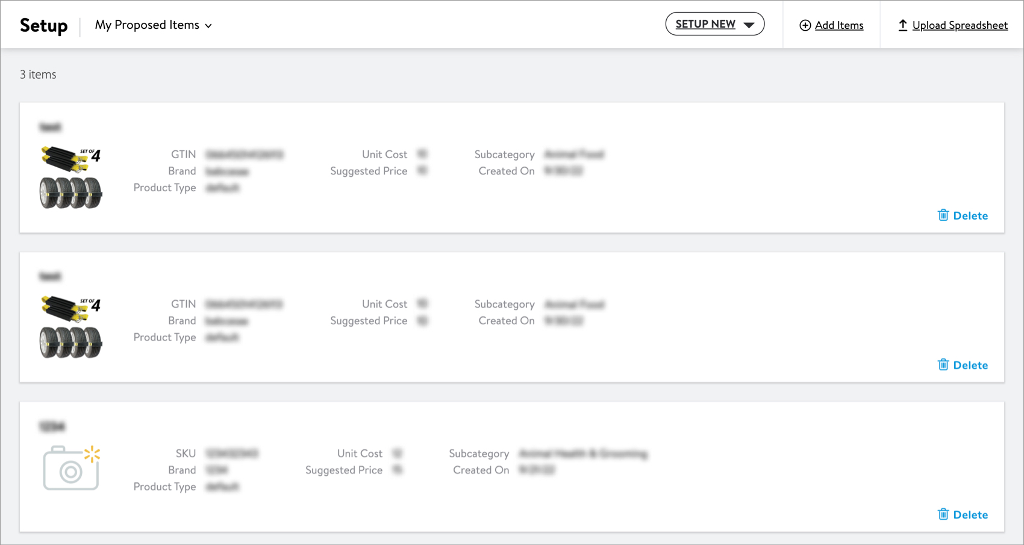Open the My Proposed Items dropdown
This screenshot has width=1024, height=545.
click(154, 25)
